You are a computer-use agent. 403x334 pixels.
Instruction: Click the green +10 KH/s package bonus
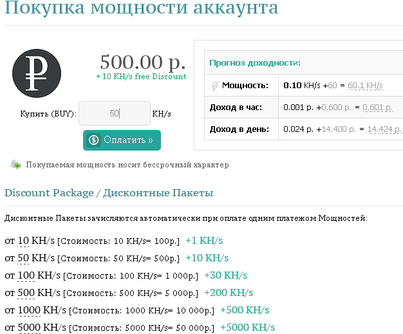pos(207,258)
